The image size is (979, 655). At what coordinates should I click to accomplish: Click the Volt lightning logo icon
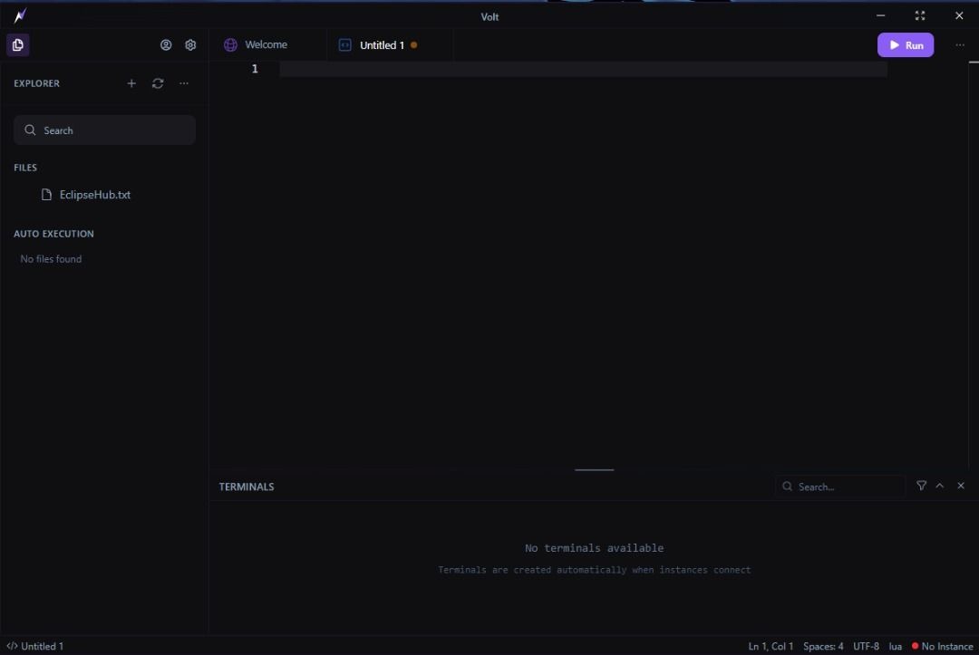[20, 16]
